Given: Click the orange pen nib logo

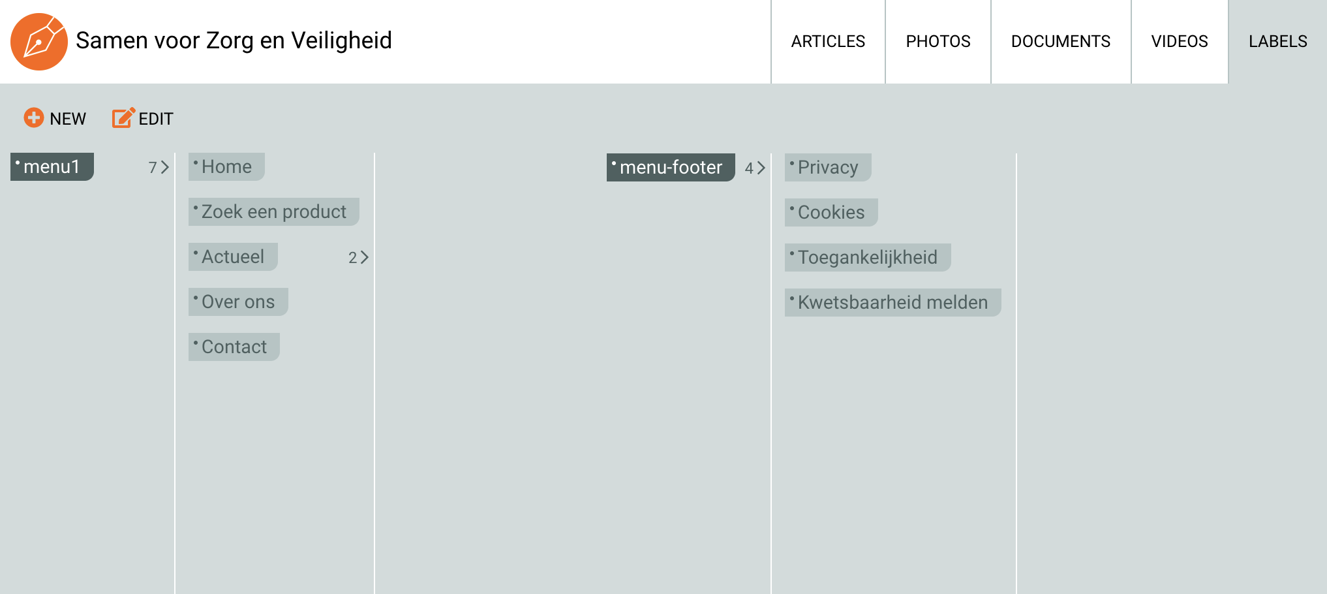Looking at the screenshot, I should (39, 42).
